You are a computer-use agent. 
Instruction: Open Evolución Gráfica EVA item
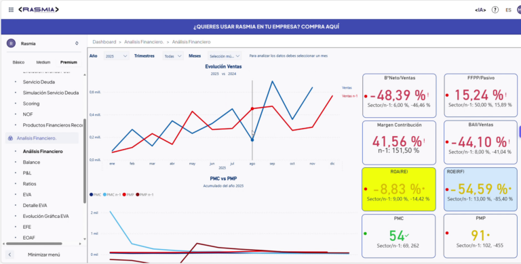click(46, 216)
